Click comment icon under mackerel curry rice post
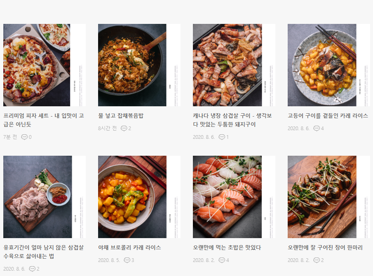373x276 pixels. pyautogui.click(x=317, y=129)
